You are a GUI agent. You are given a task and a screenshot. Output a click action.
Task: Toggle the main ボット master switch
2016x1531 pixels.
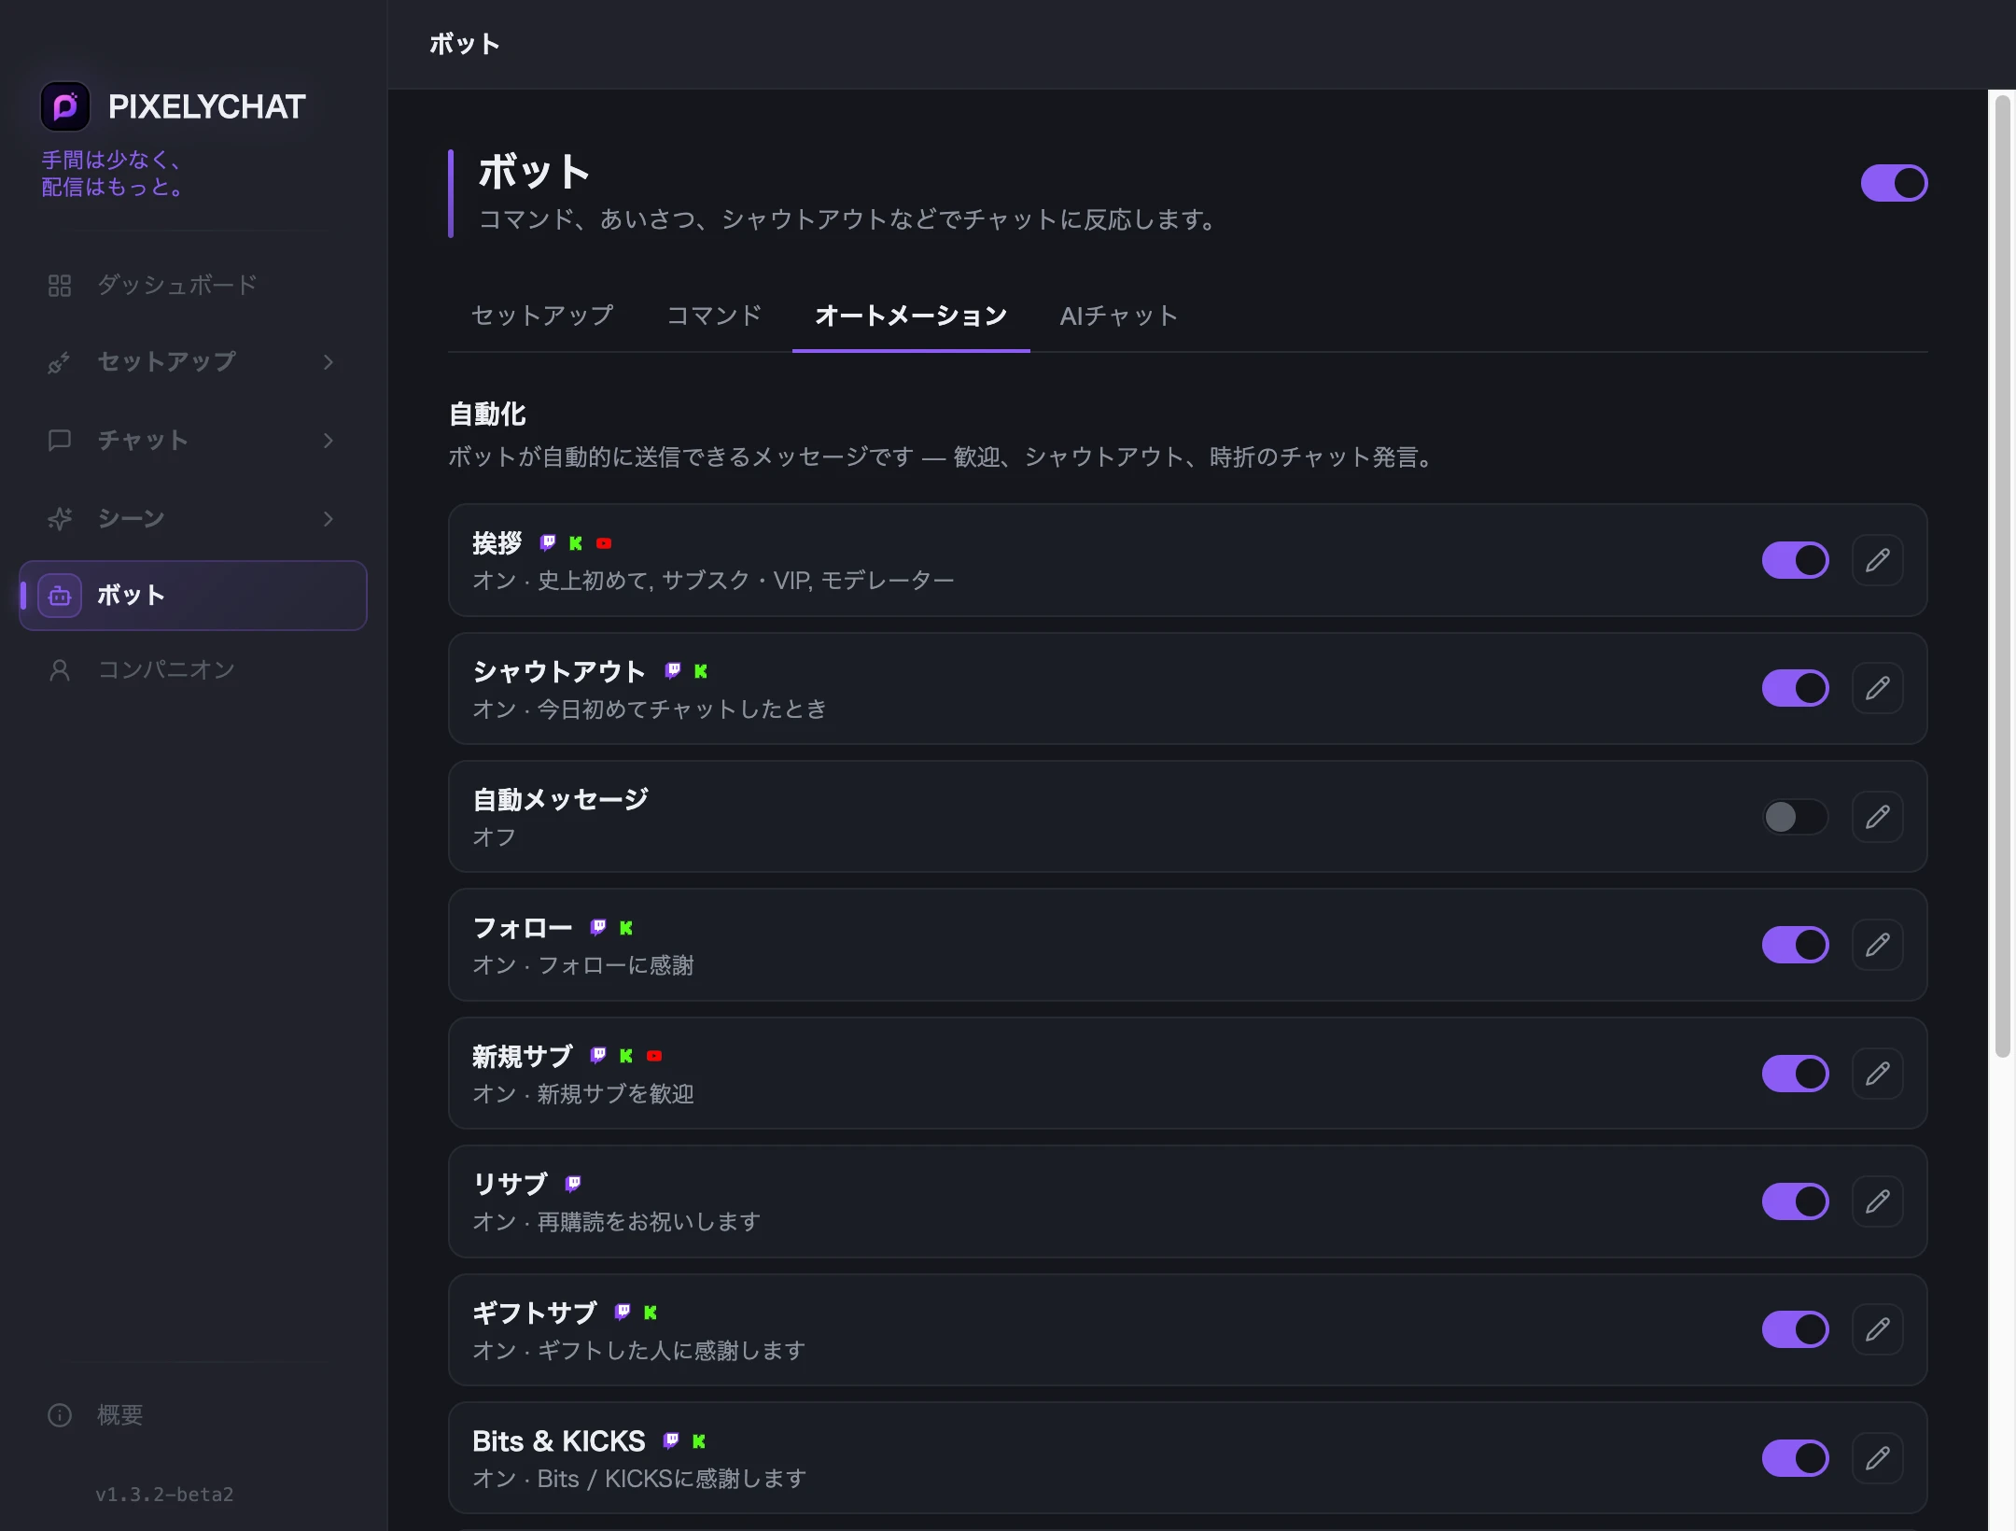(1894, 183)
